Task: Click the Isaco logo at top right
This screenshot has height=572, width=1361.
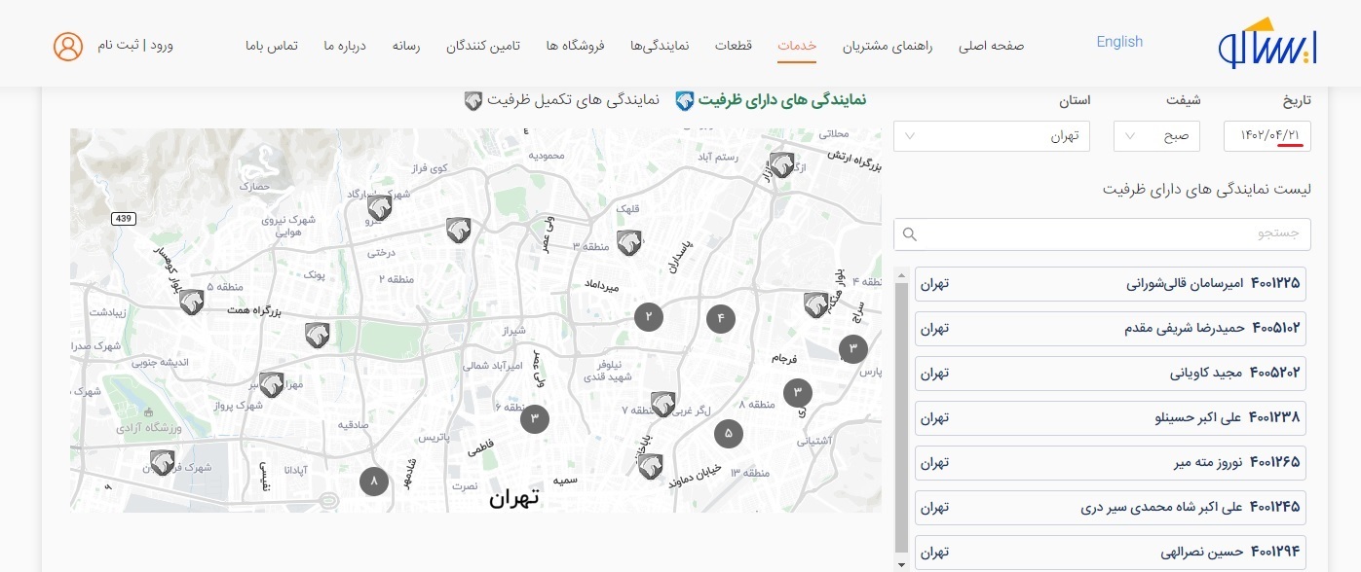Action: (1267, 42)
